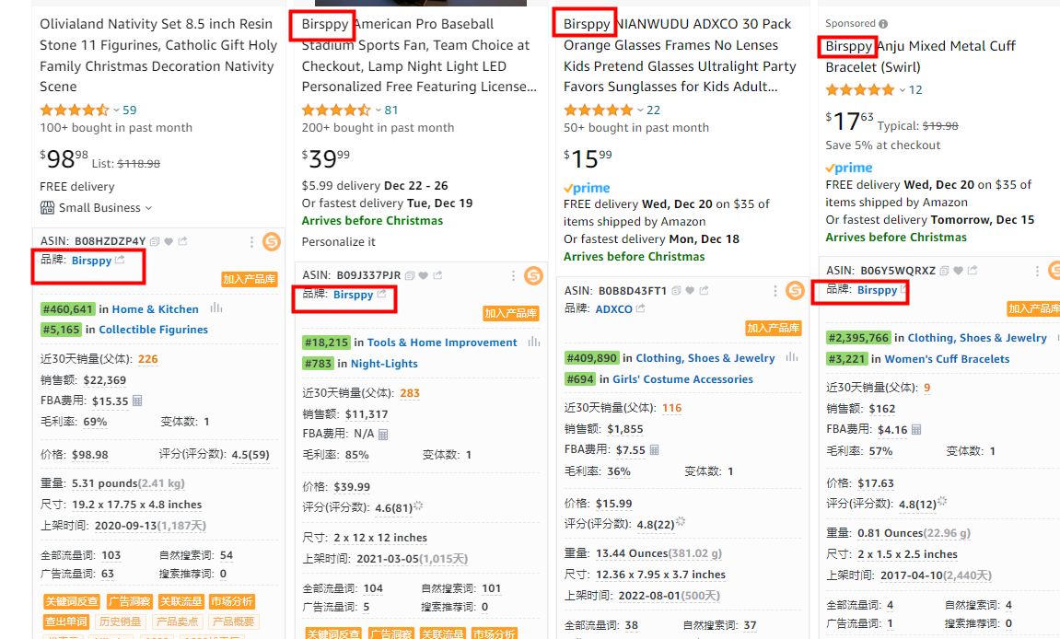The image size is (1060, 639).
Task: Click the bar chart icon next to rank #409,890
Action: pos(792,357)
